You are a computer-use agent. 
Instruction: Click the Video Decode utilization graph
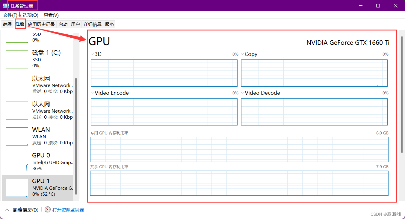pyautogui.click(x=314, y=112)
